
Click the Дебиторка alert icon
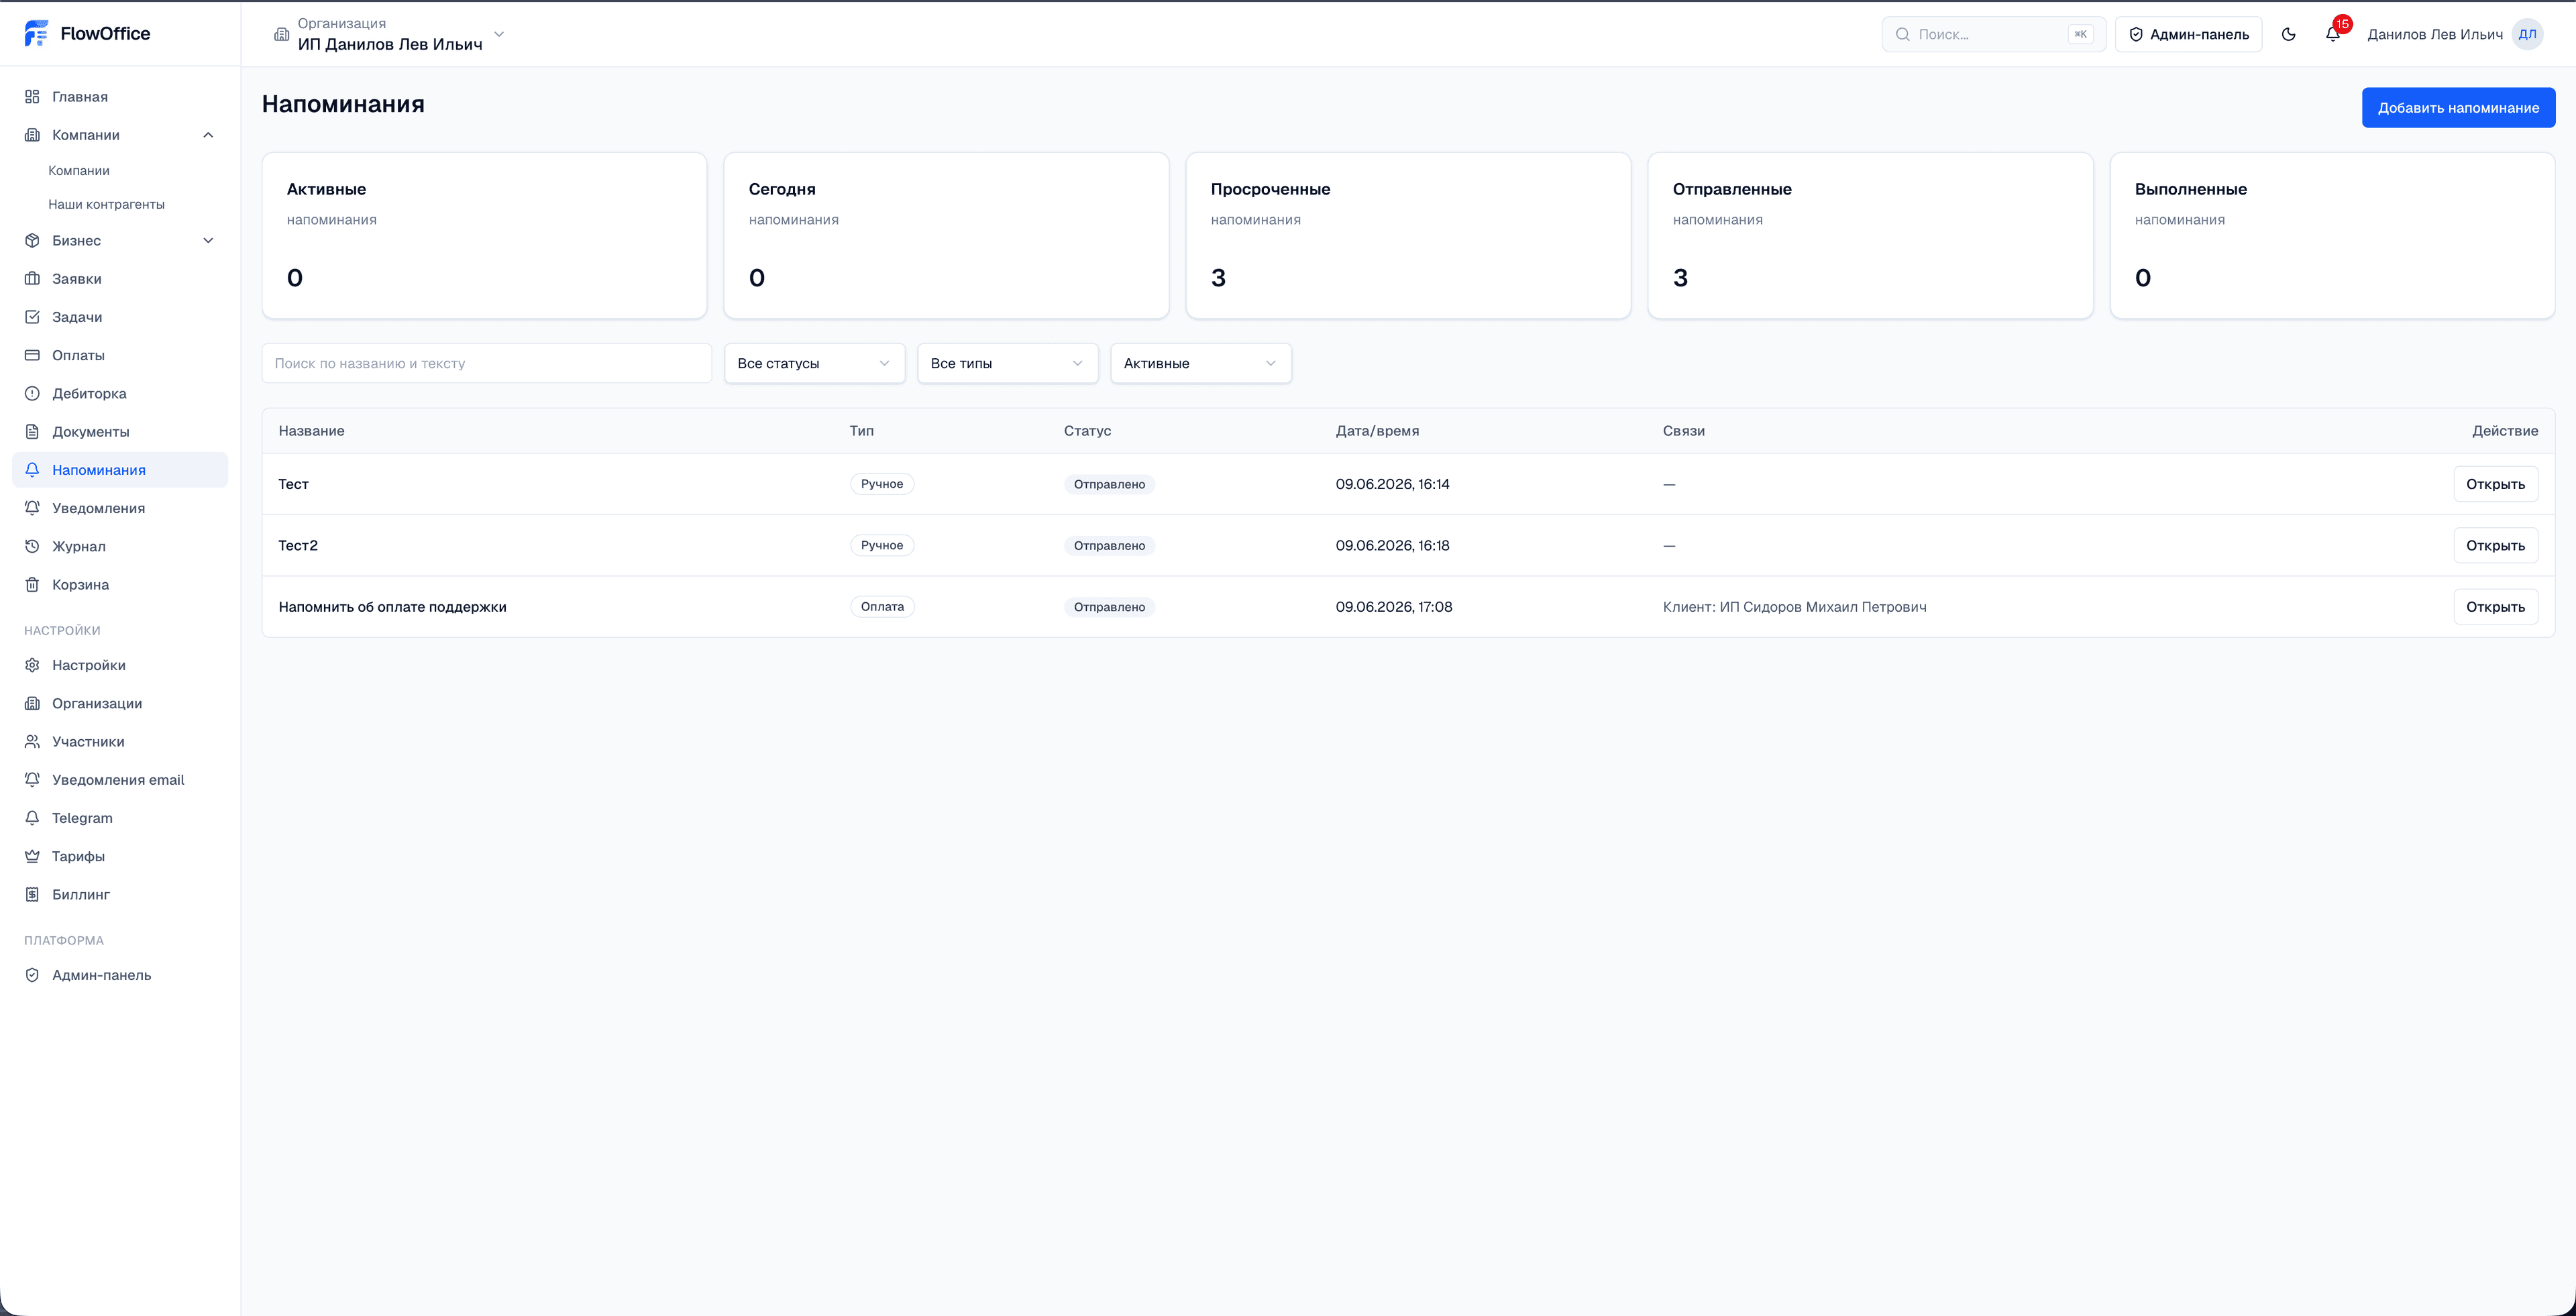pyautogui.click(x=32, y=394)
